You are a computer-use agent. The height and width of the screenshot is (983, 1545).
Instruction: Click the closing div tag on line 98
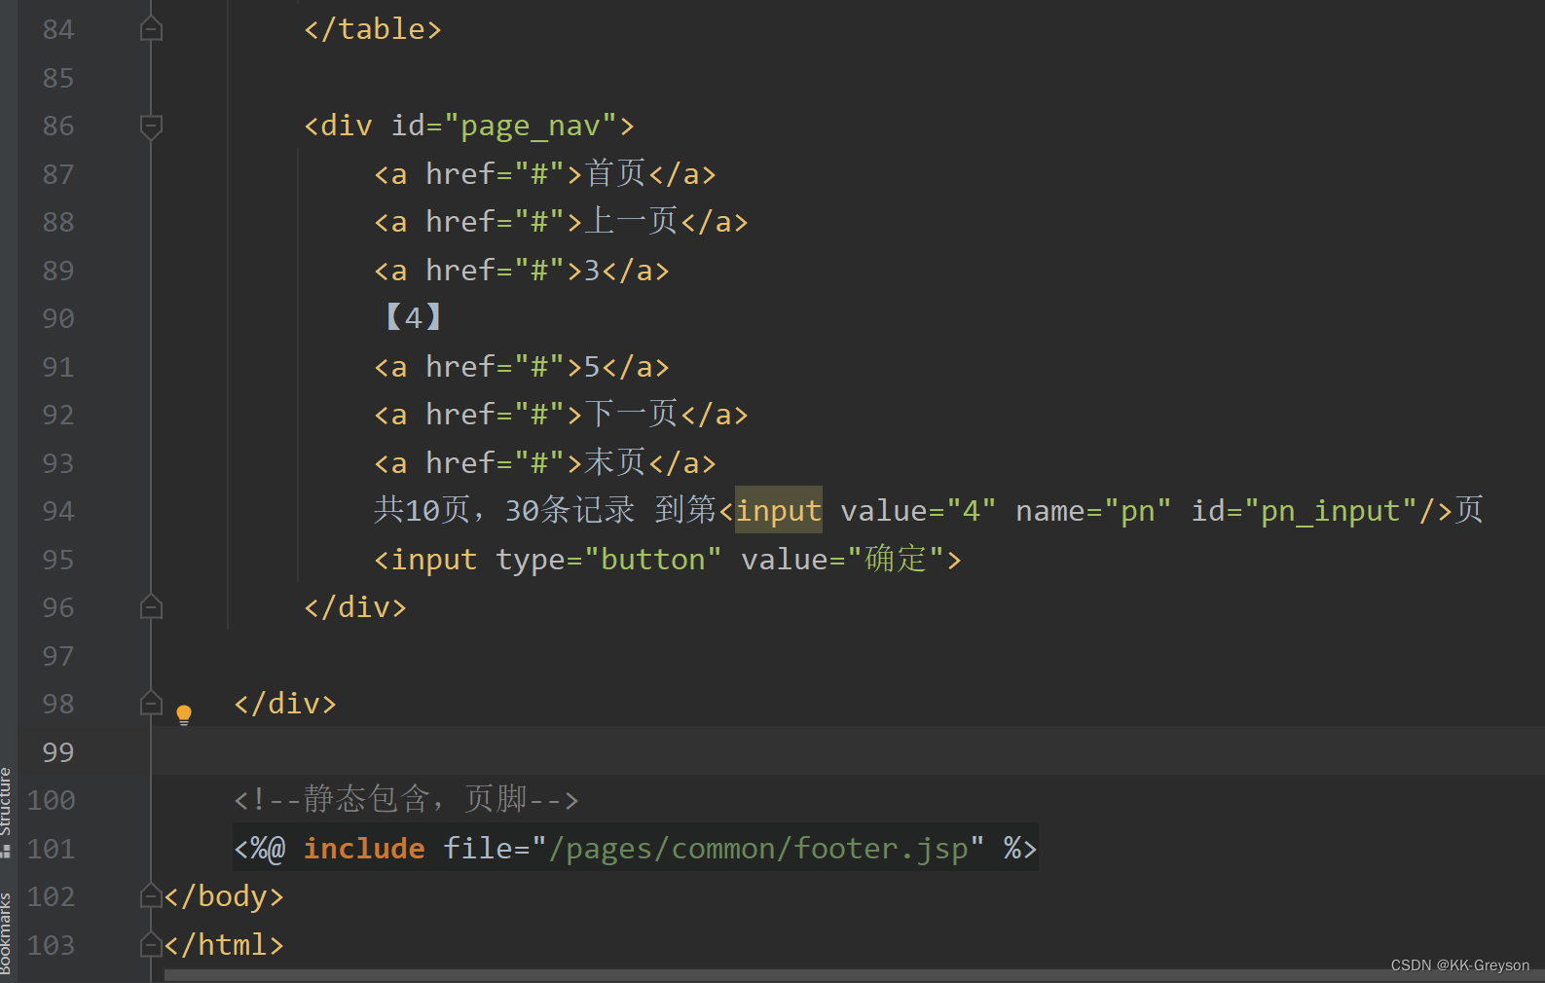285,703
